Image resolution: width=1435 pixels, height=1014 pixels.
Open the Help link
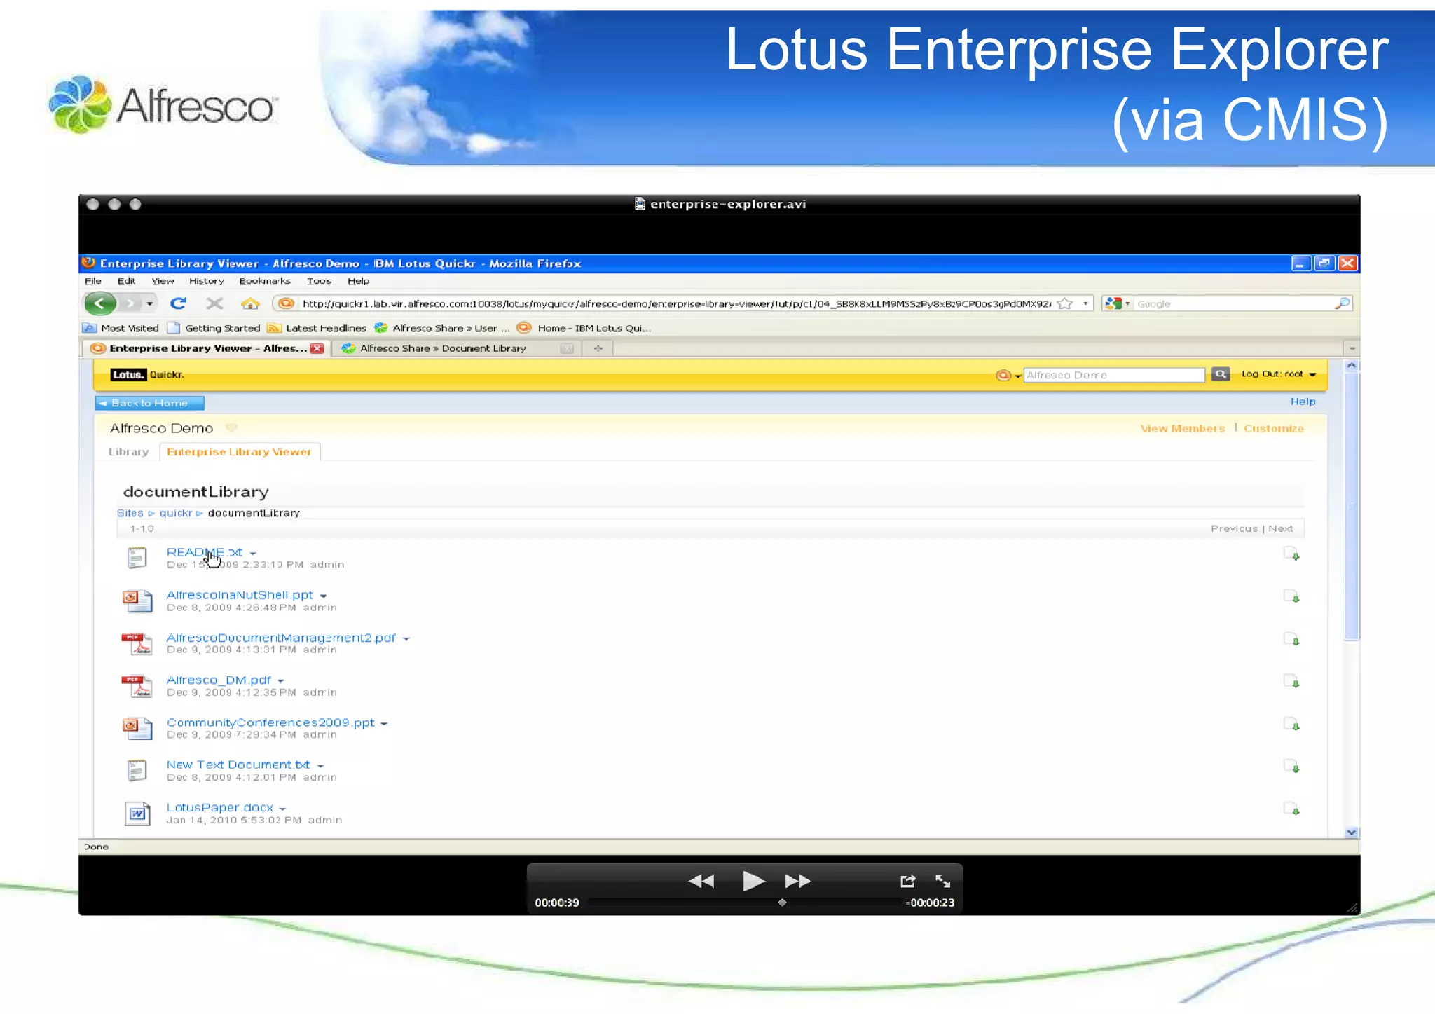point(1303,402)
